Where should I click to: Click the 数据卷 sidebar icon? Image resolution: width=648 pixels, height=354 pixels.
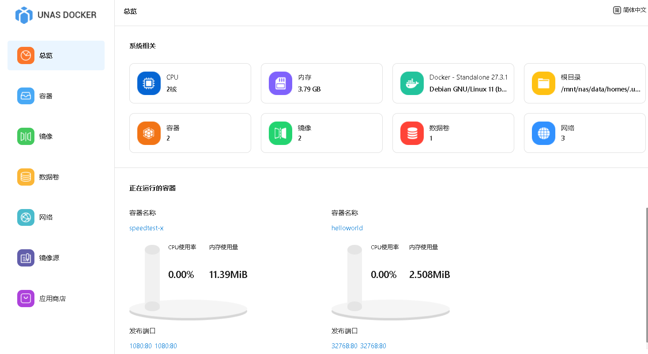26,177
